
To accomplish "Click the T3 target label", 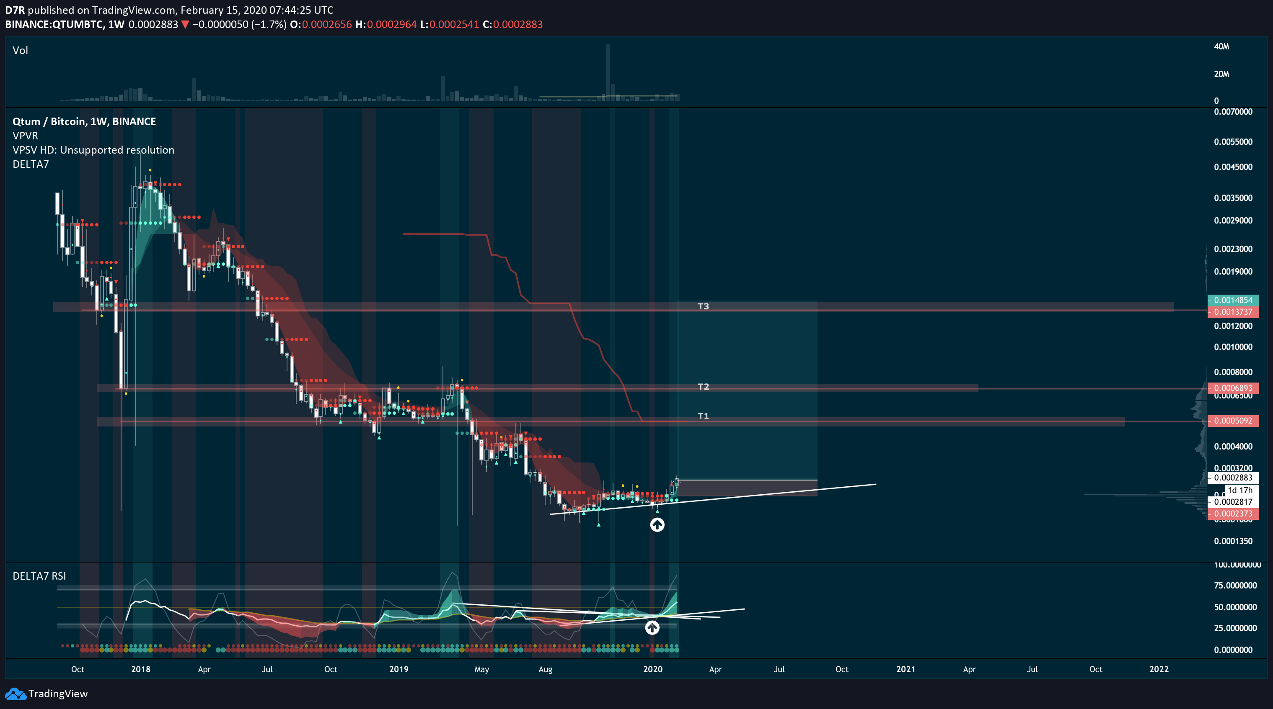I will pos(703,306).
